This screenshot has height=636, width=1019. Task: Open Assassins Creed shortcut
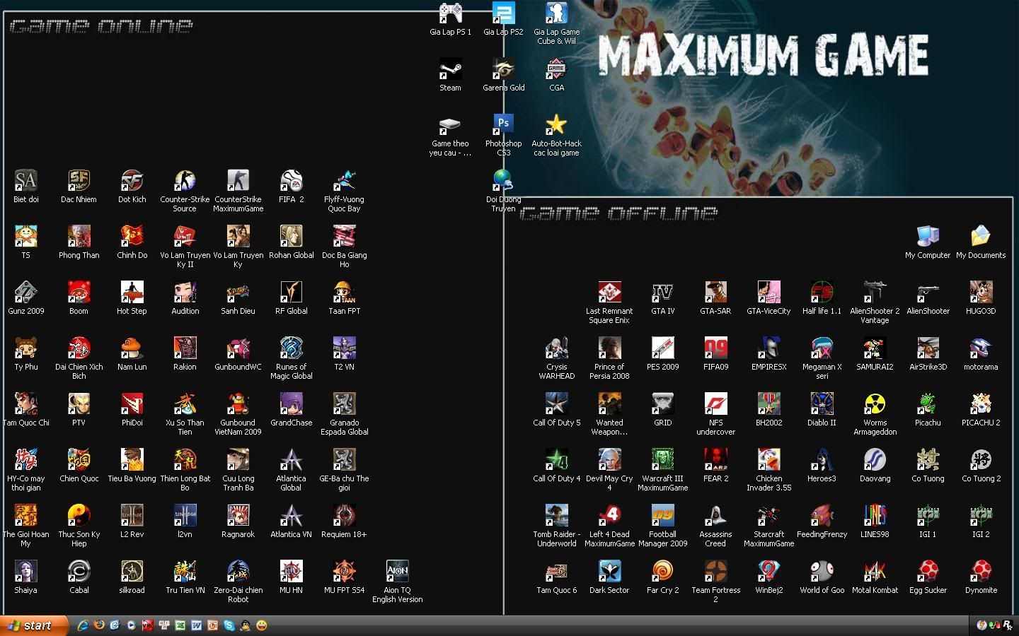pos(715,516)
